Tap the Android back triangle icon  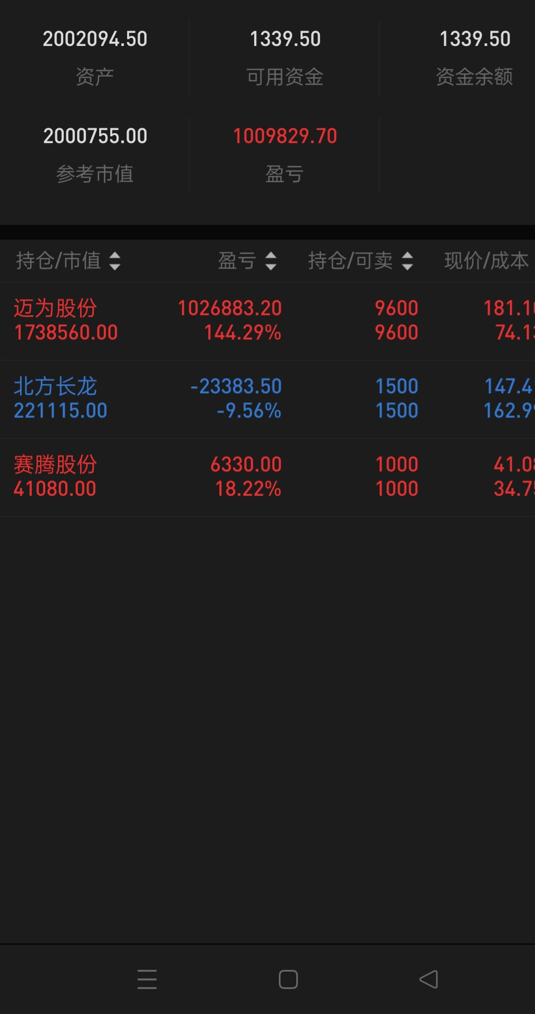click(429, 979)
